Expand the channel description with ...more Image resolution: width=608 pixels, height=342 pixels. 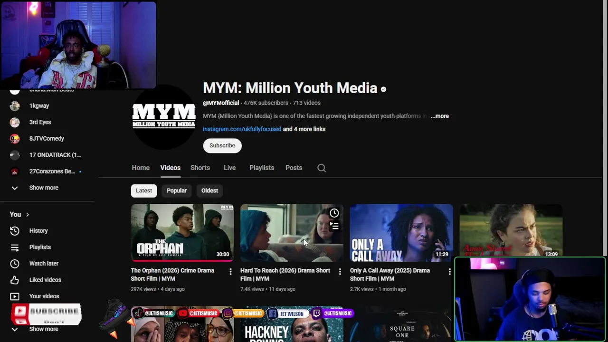[x=439, y=116]
